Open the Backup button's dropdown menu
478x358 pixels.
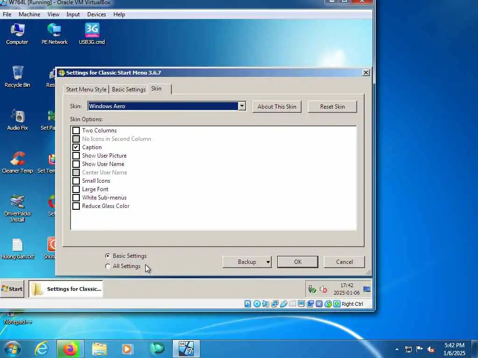267,262
